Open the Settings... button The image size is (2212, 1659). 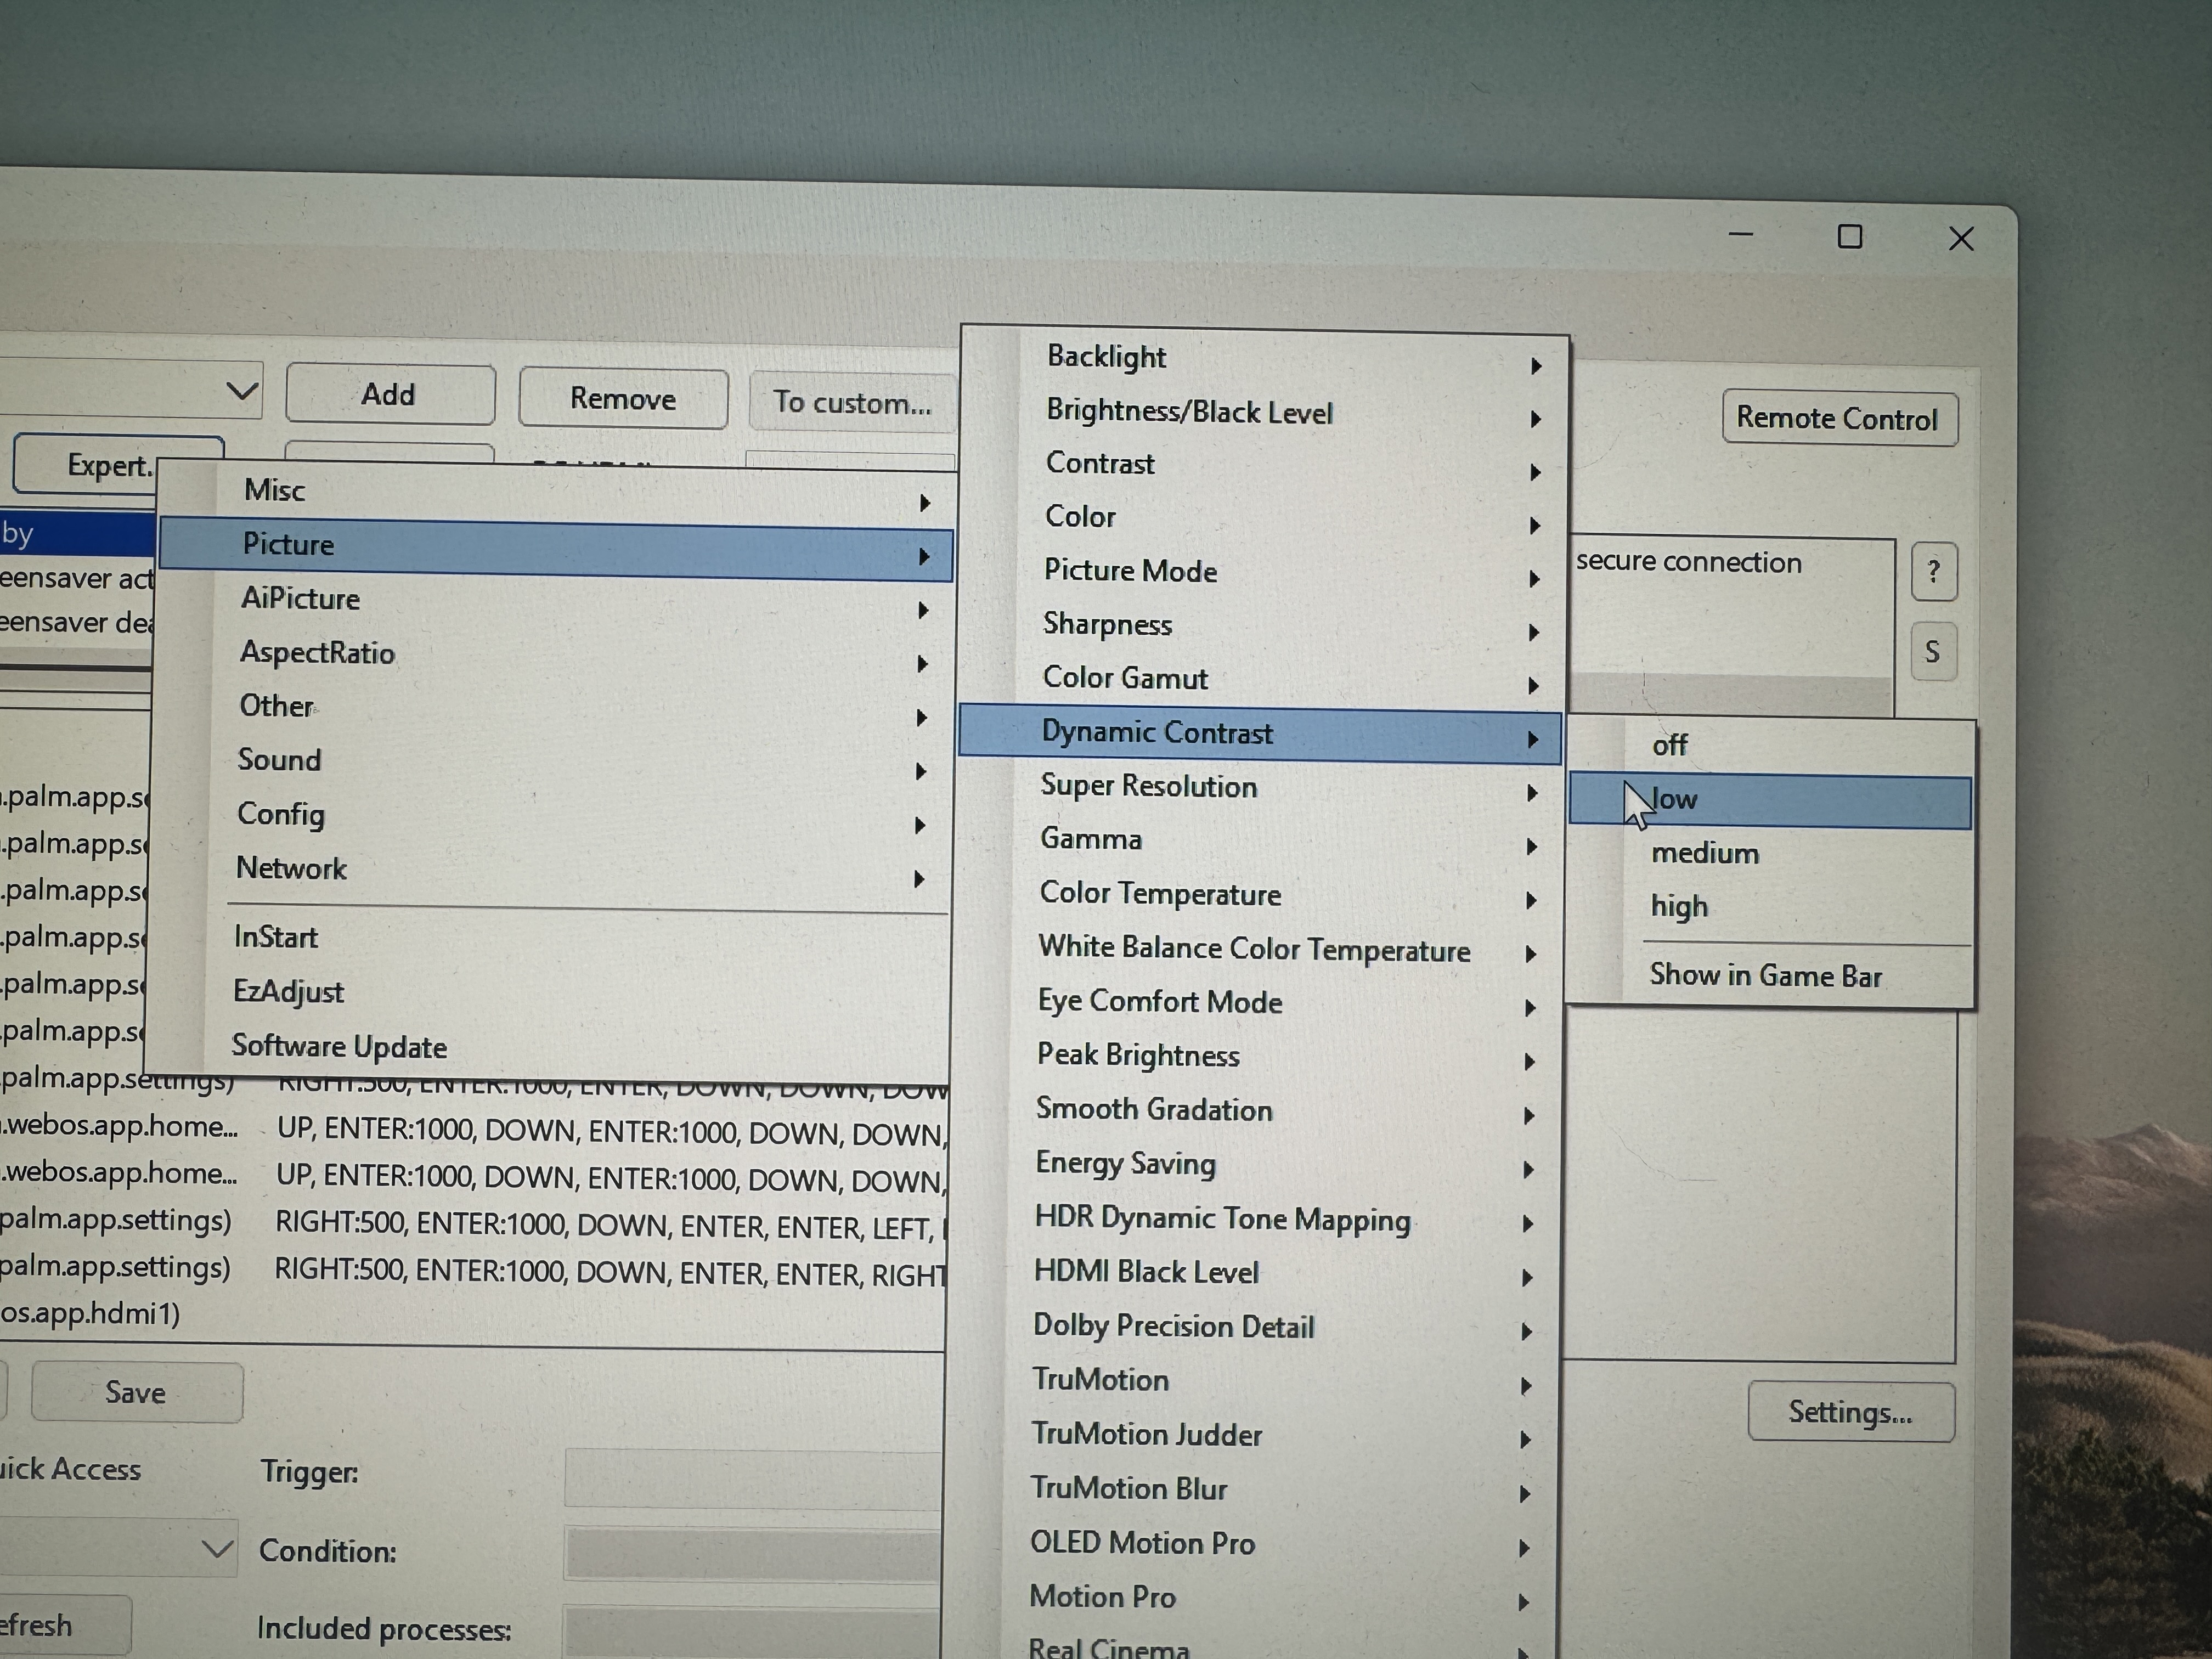coord(1850,1412)
